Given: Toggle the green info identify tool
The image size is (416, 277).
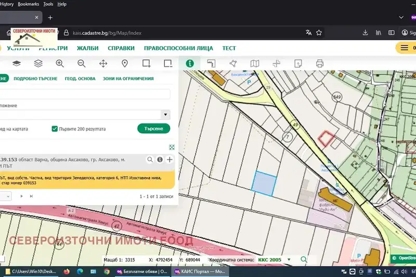Looking at the screenshot, I should tap(190, 63).
